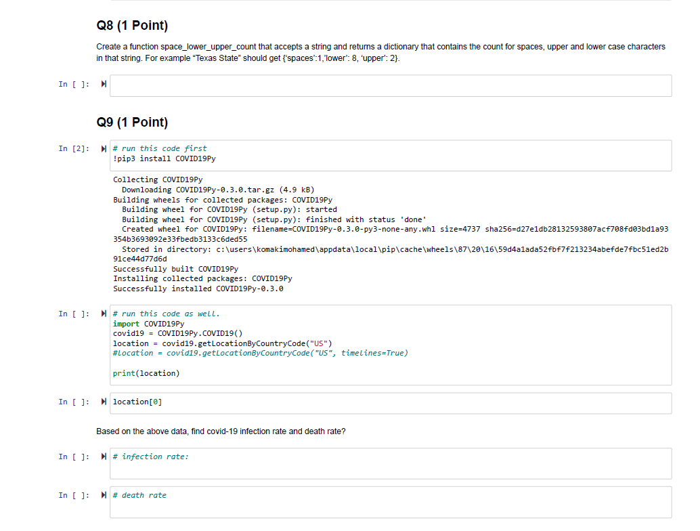Click inside the infection rate code cell

(x=271, y=463)
